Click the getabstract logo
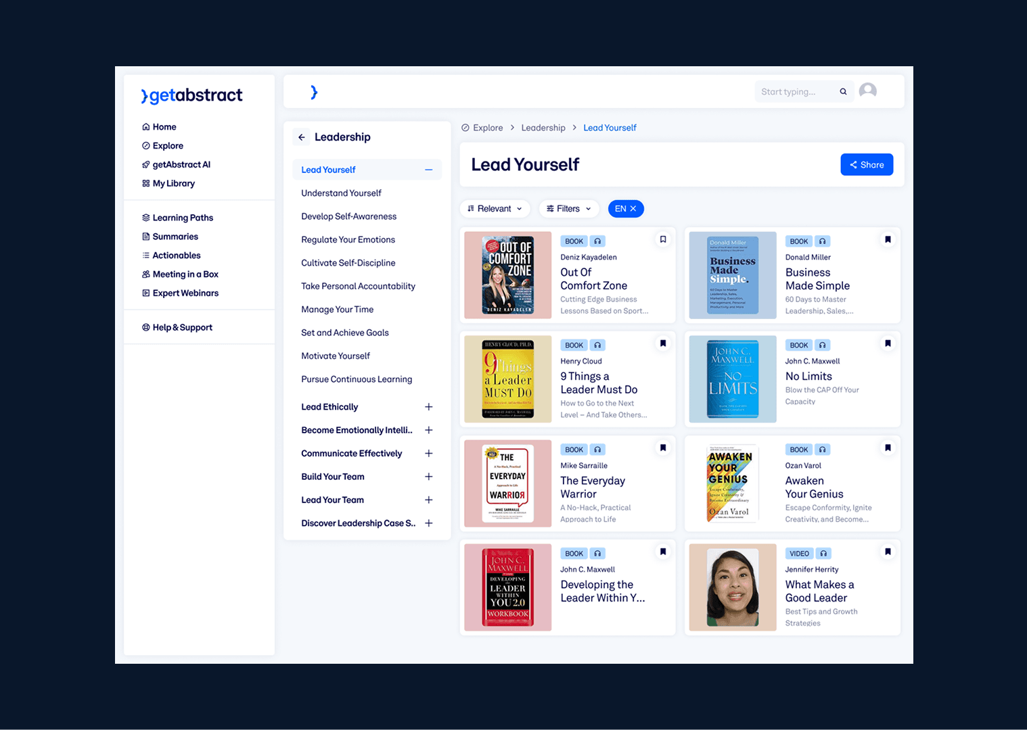This screenshot has height=730, width=1027. tap(191, 95)
